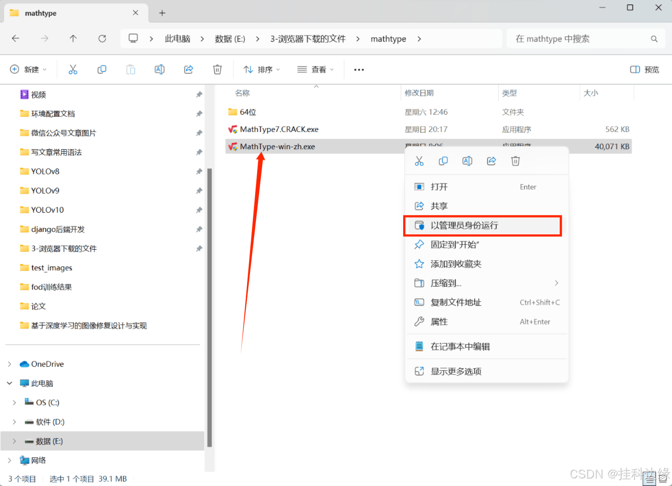The width and height of the screenshot is (672, 486).
Task: Collapse the 此电脑 tree node
Action: pyautogui.click(x=10, y=383)
